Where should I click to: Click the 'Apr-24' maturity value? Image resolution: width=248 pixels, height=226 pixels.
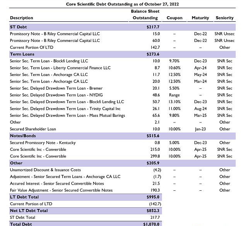200,68
